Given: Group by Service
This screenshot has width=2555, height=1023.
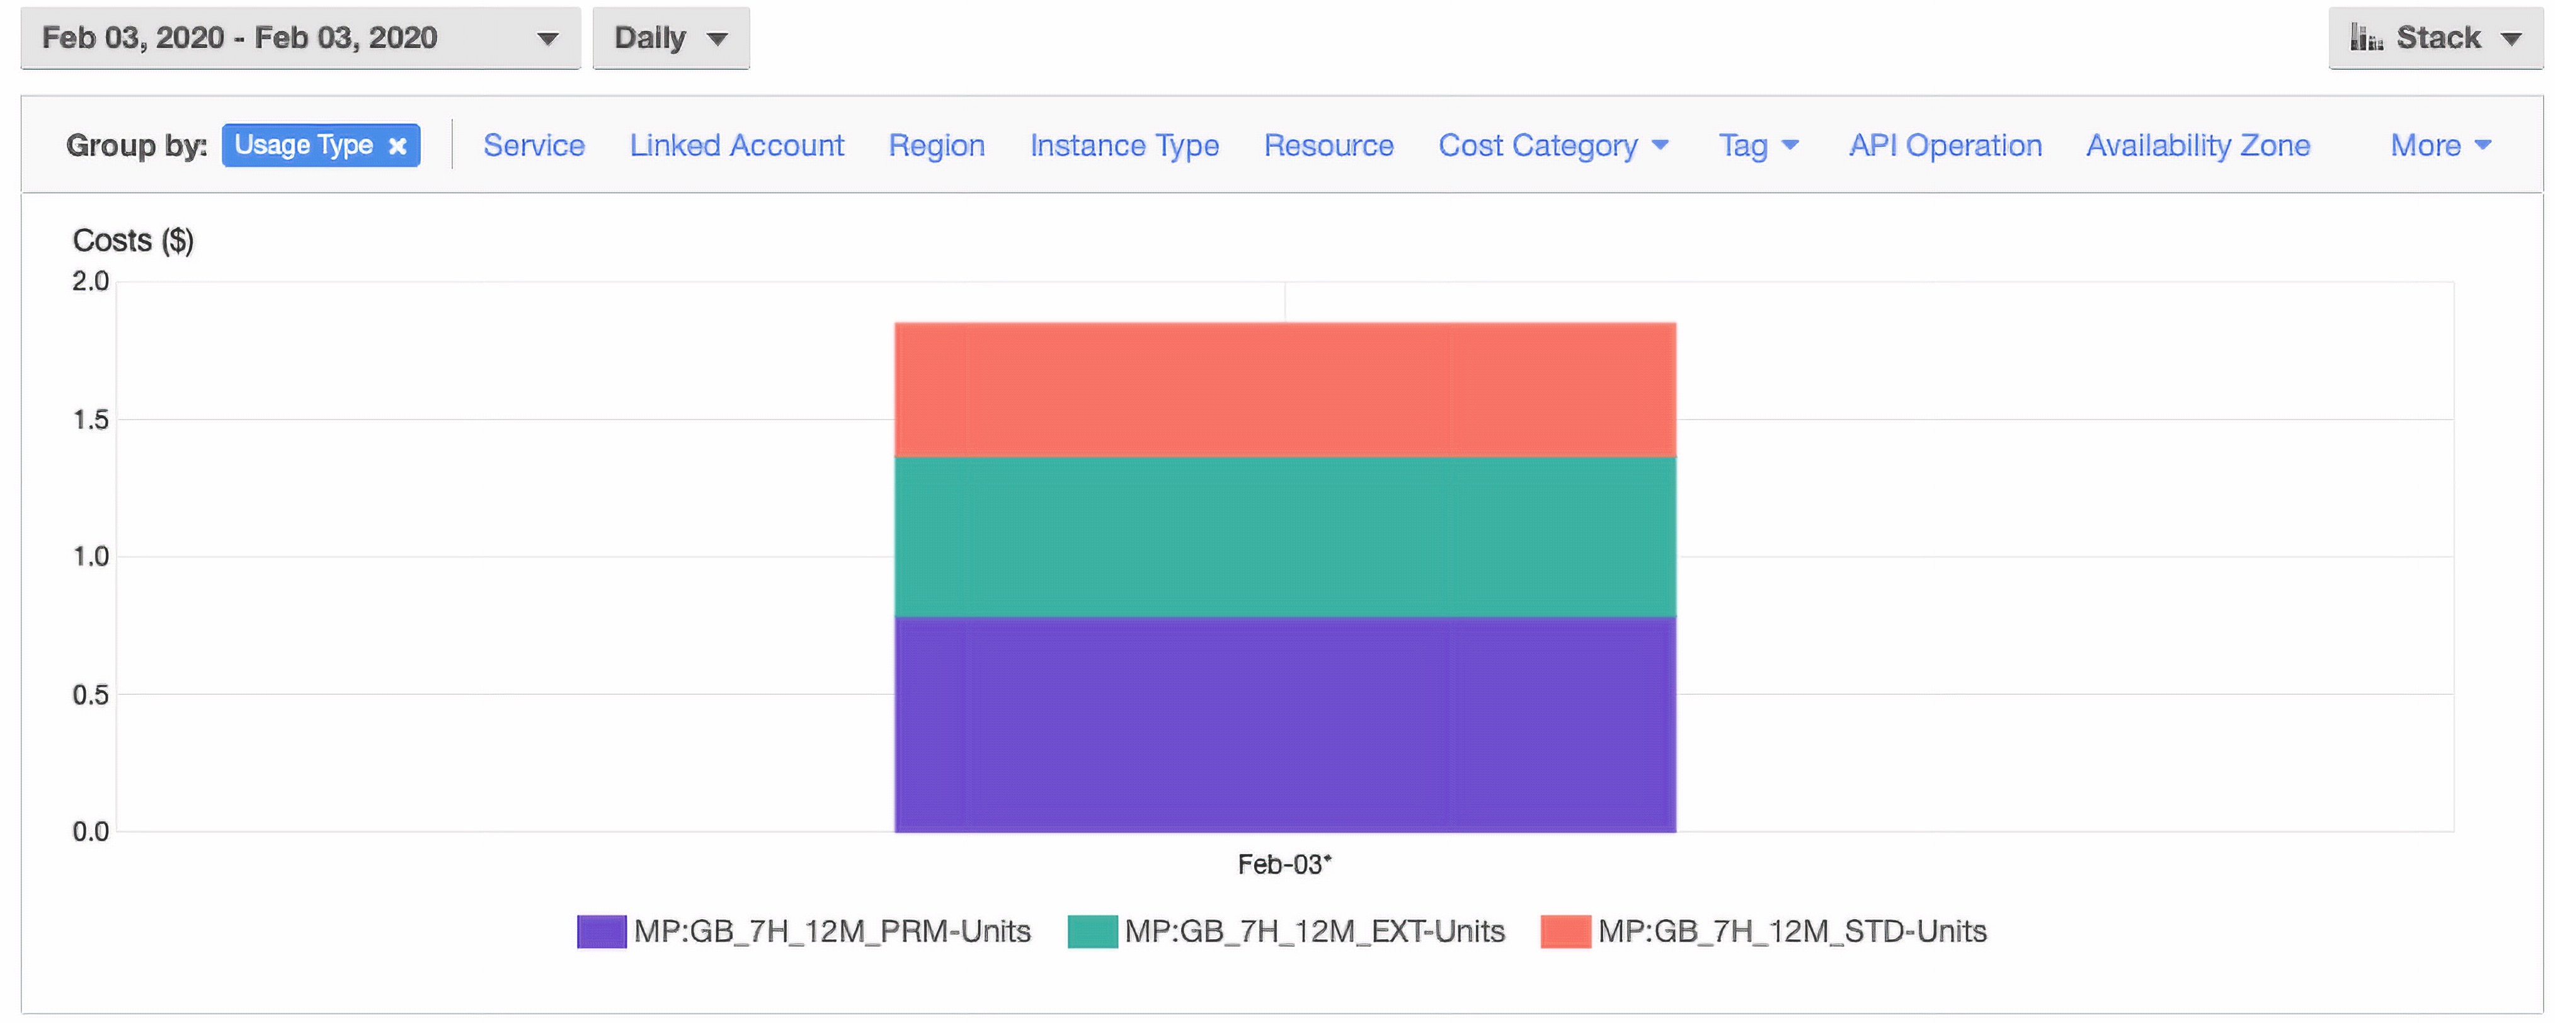Looking at the screenshot, I should coord(534,146).
